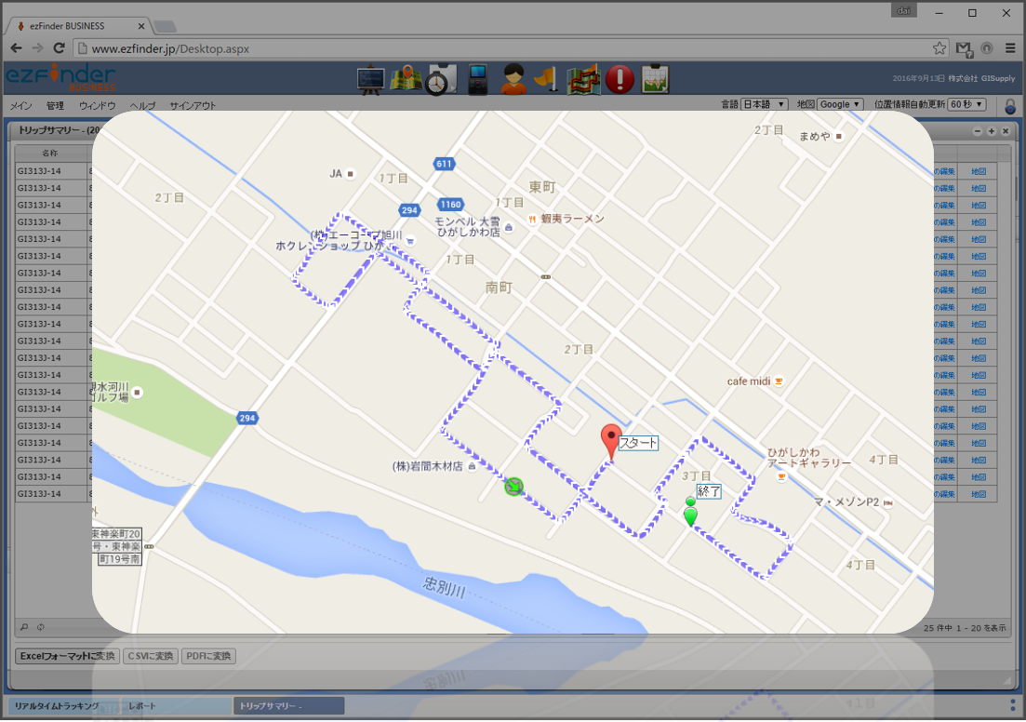
Task: Open the user person toolbar icon
Action: (513, 80)
